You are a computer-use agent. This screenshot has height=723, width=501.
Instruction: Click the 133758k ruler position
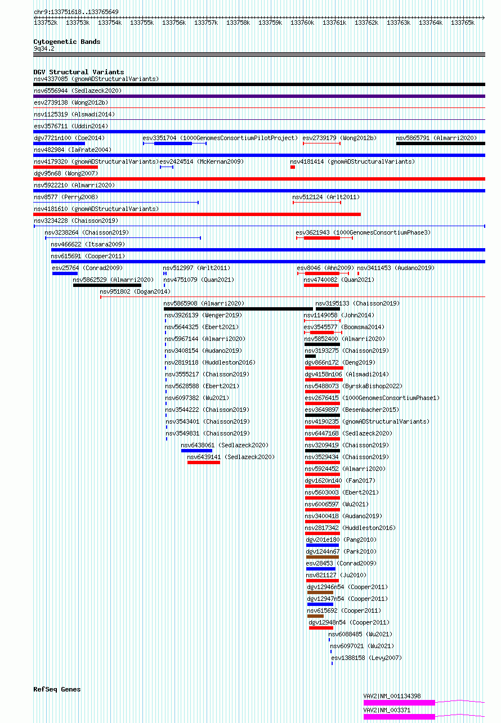pyautogui.click(x=238, y=23)
